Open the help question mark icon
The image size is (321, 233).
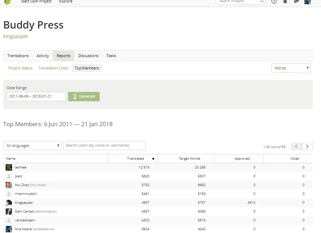274,1
